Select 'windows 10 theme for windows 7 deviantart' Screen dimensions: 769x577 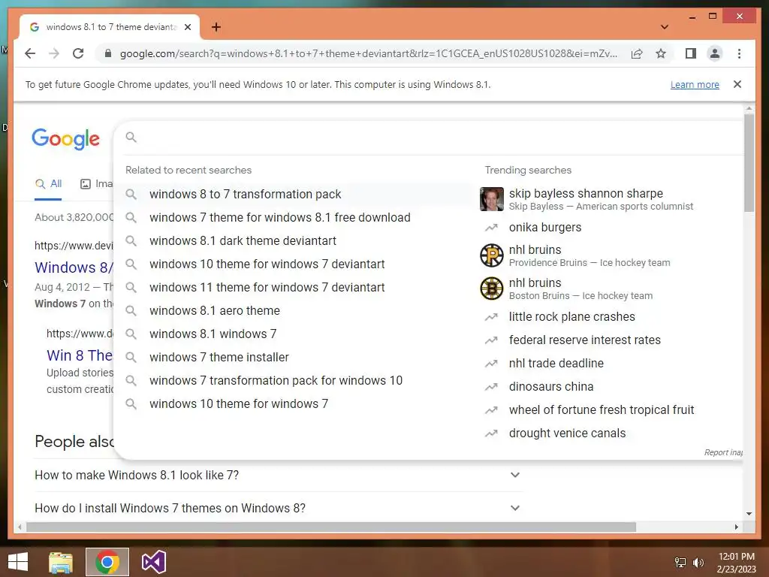point(267,264)
